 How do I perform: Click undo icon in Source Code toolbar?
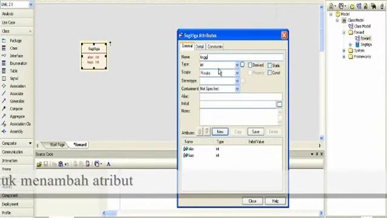coord(67,164)
